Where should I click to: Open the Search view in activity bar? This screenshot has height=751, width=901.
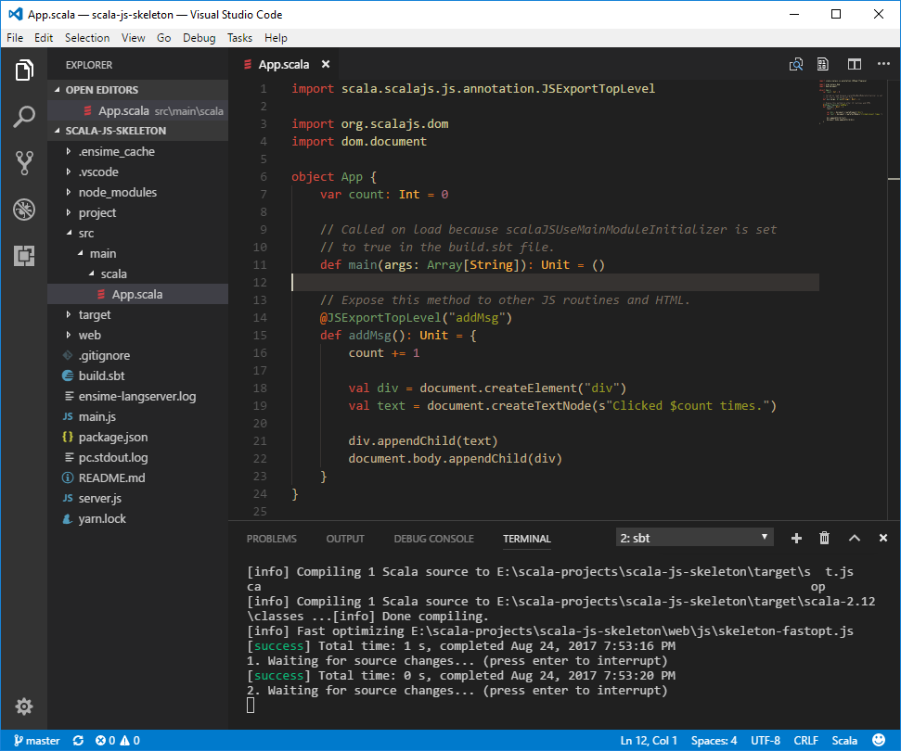click(24, 117)
